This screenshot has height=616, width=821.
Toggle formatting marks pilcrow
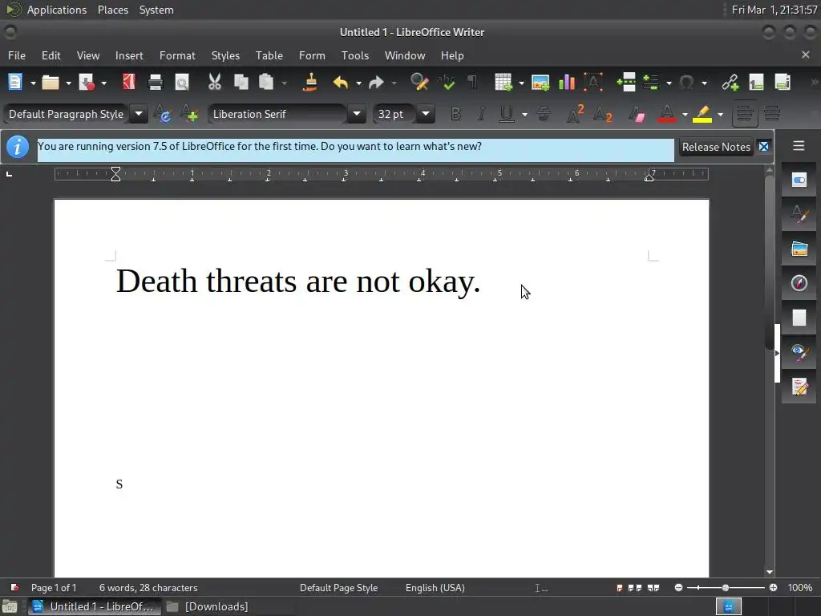click(x=472, y=83)
